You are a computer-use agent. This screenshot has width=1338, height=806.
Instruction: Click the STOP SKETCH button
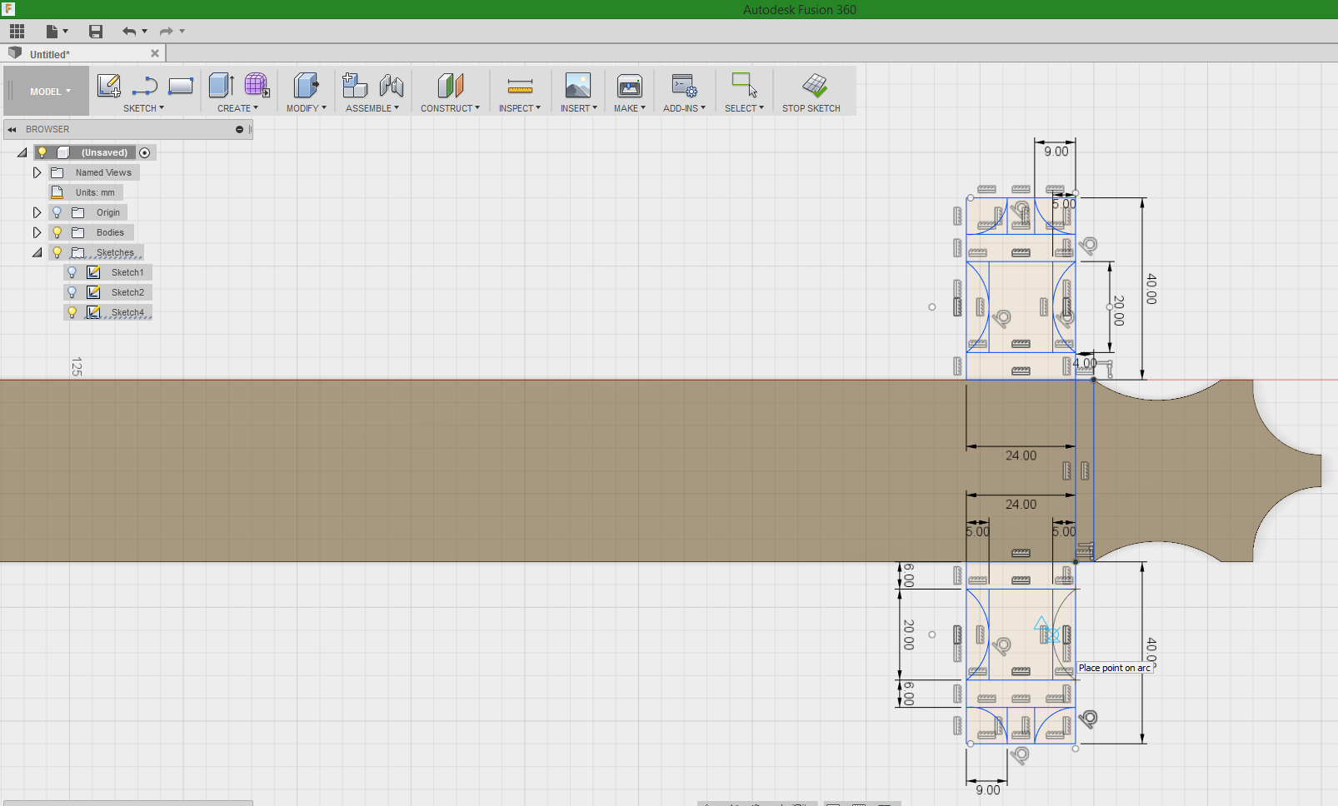pyautogui.click(x=811, y=92)
